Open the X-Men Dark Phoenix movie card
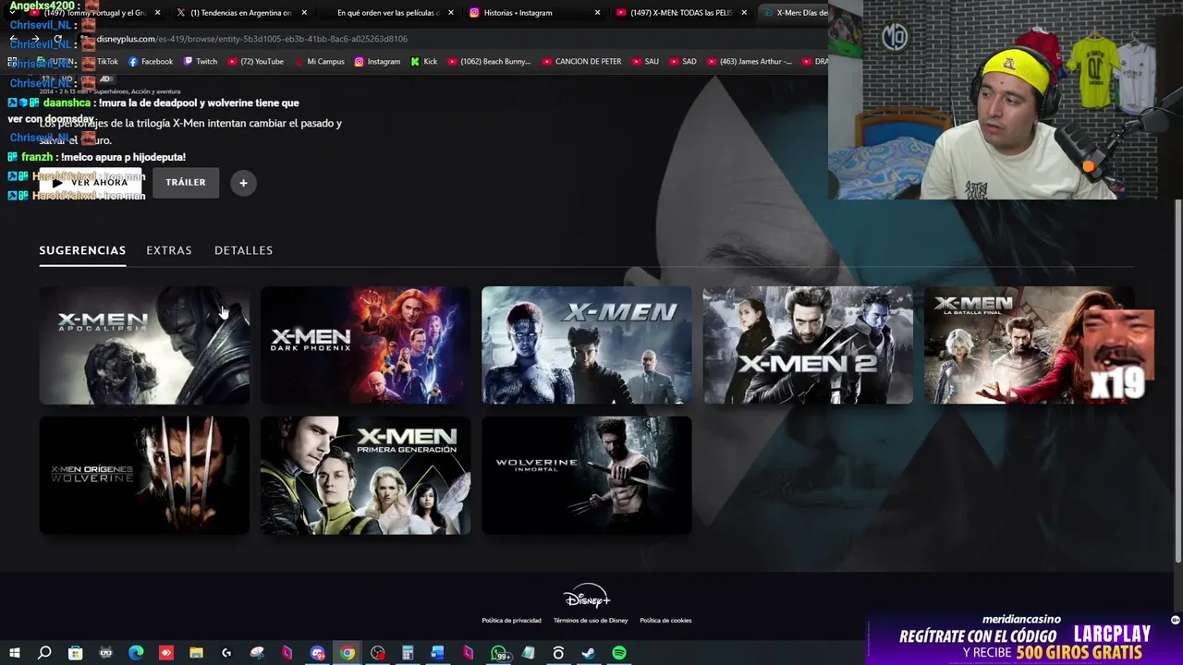Screen dimensions: 1183x665 coord(365,345)
